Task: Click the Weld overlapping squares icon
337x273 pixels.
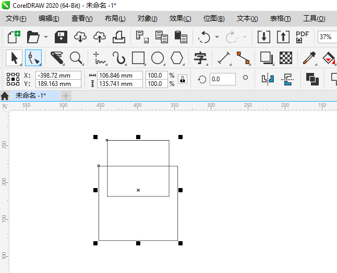Action: click(x=312, y=79)
